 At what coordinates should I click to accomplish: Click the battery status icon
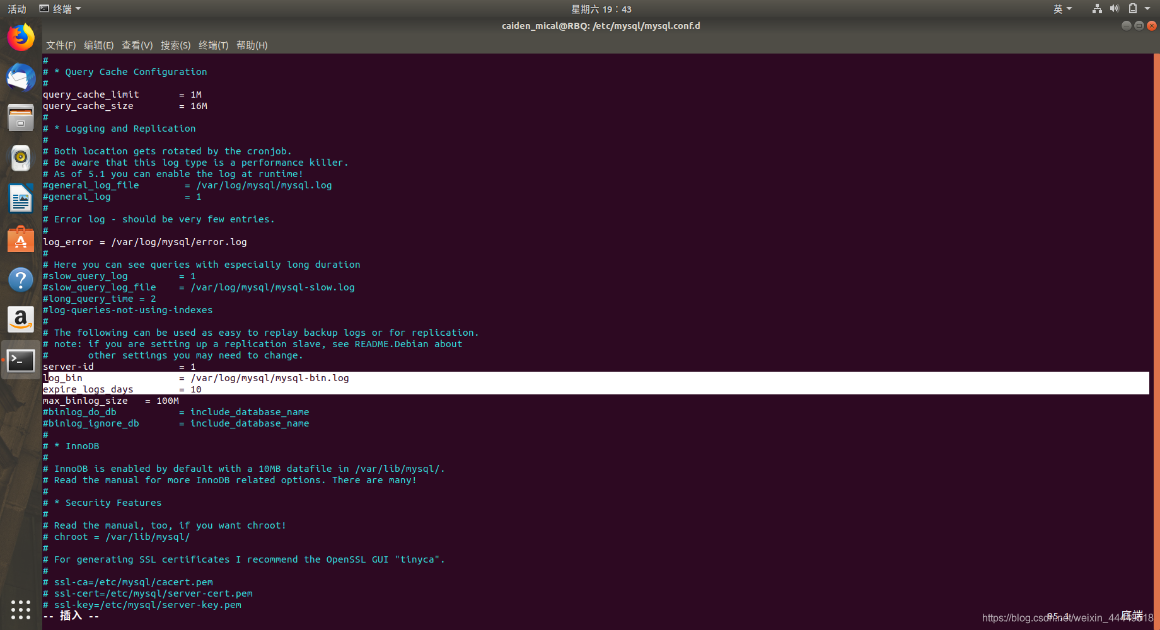tap(1133, 9)
